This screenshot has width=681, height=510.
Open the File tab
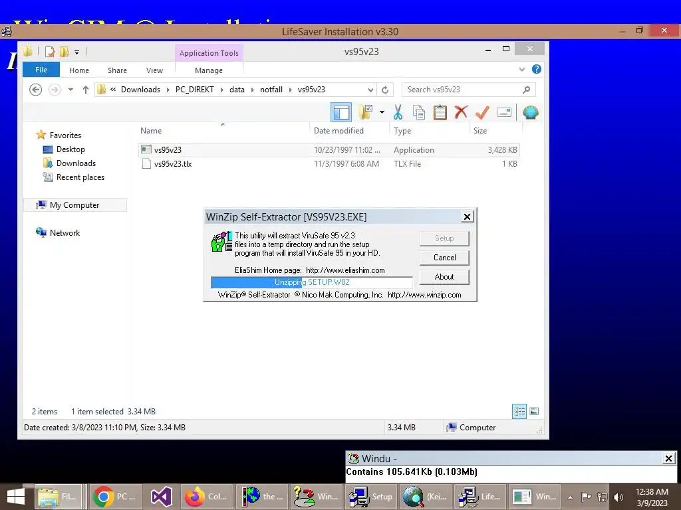click(x=41, y=70)
